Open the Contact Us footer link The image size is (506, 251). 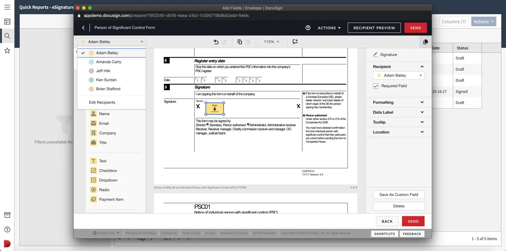tap(169, 233)
